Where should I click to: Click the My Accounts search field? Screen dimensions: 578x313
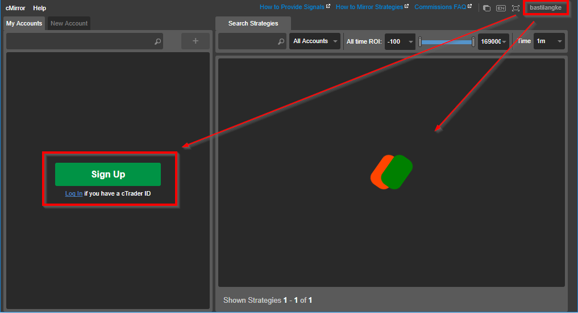(x=85, y=41)
